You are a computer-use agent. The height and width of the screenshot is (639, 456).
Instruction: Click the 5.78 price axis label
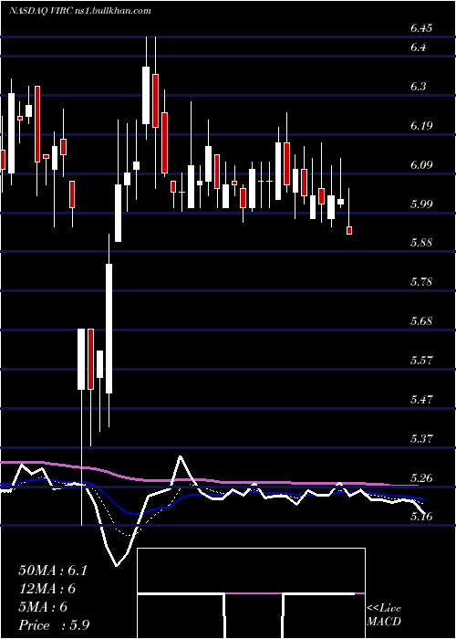tap(421, 282)
